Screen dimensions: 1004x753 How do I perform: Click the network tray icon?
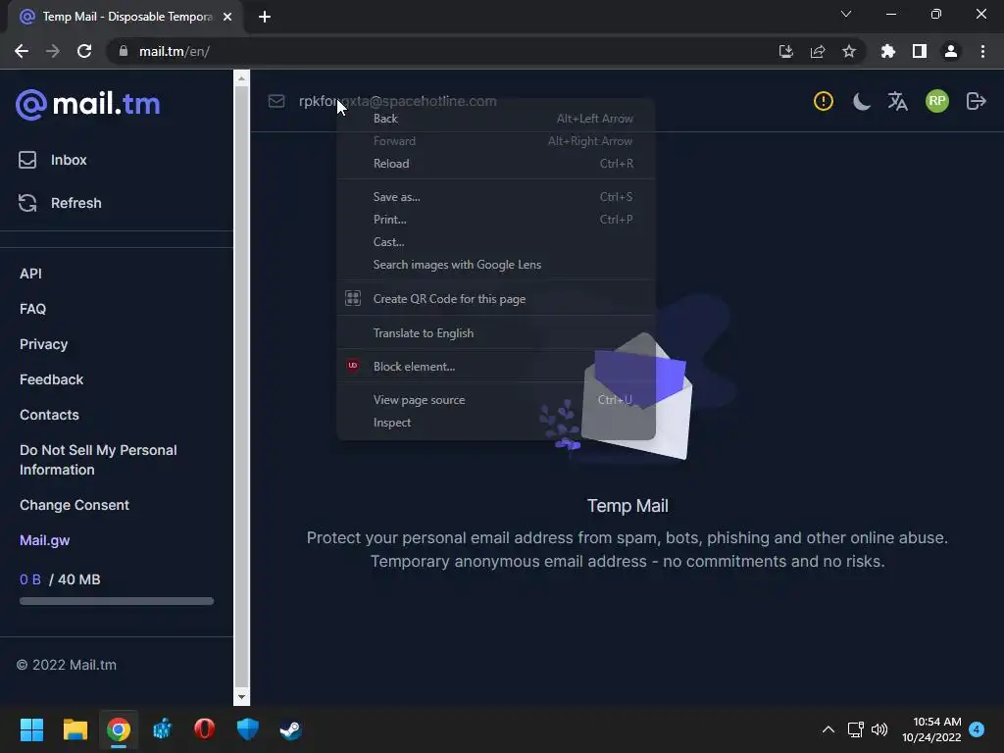855,729
